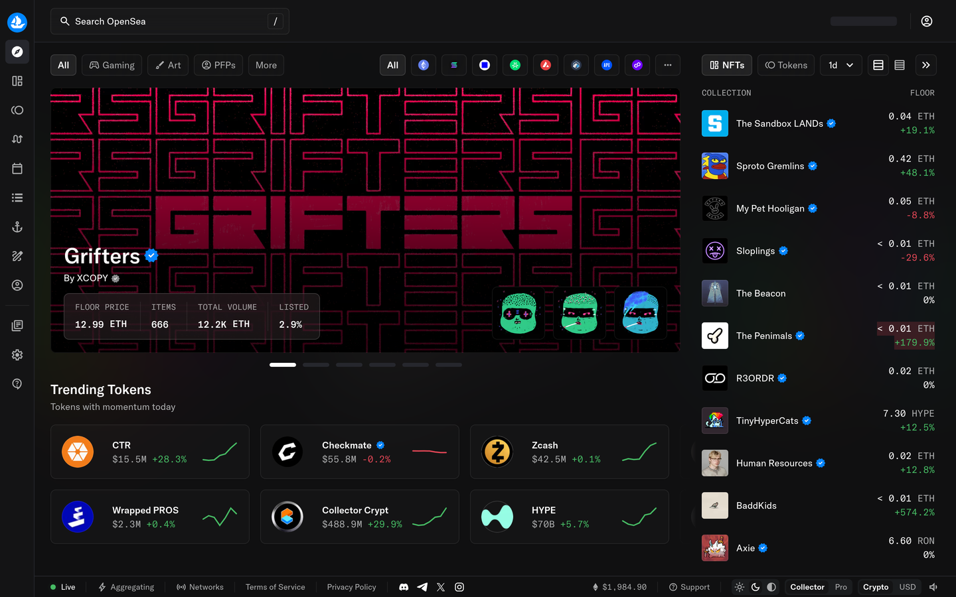Switch side panel to Tokens tab
This screenshot has width=956, height=597.
coord(786,65)
